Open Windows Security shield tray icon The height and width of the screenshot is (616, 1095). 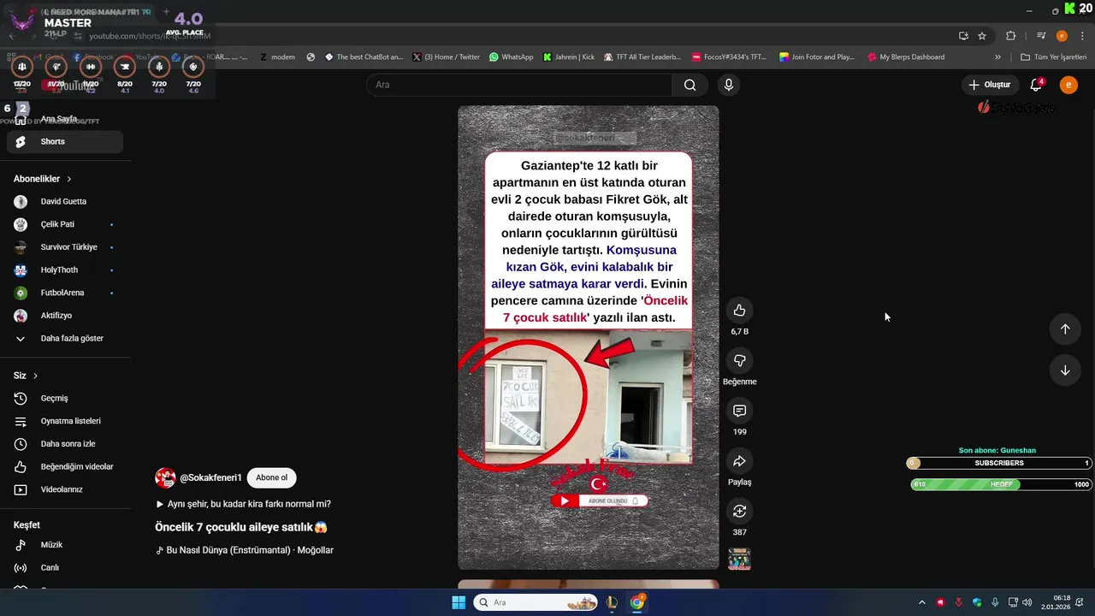tap(976, 602)
